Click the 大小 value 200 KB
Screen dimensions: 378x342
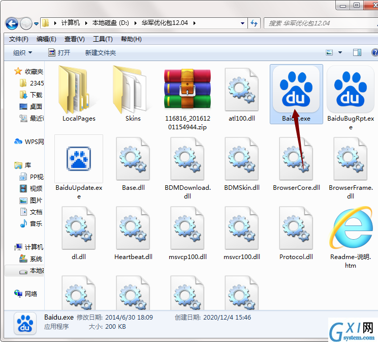115,327
